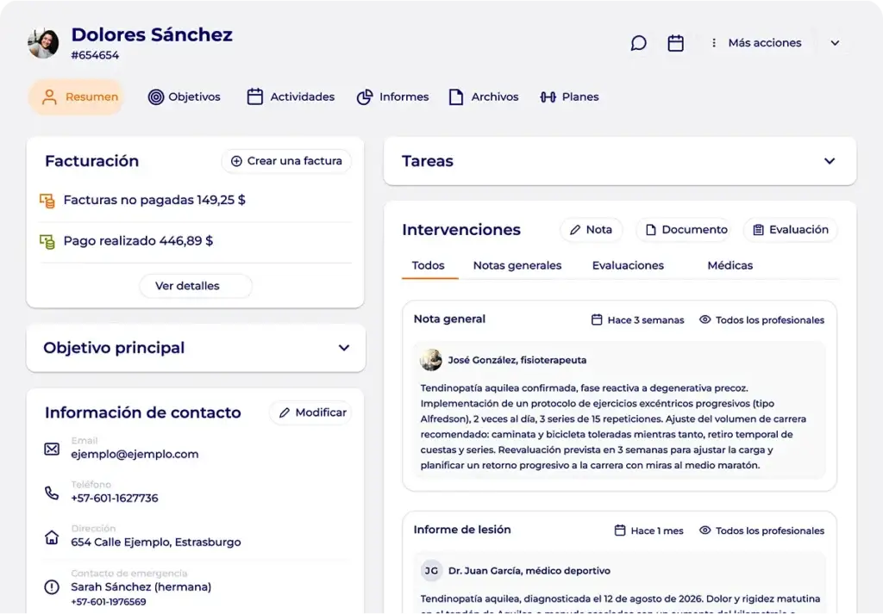Viewport: 883px width, 614px height.
Task: Go to the Informes tab
Action: [x=392, y=96]
